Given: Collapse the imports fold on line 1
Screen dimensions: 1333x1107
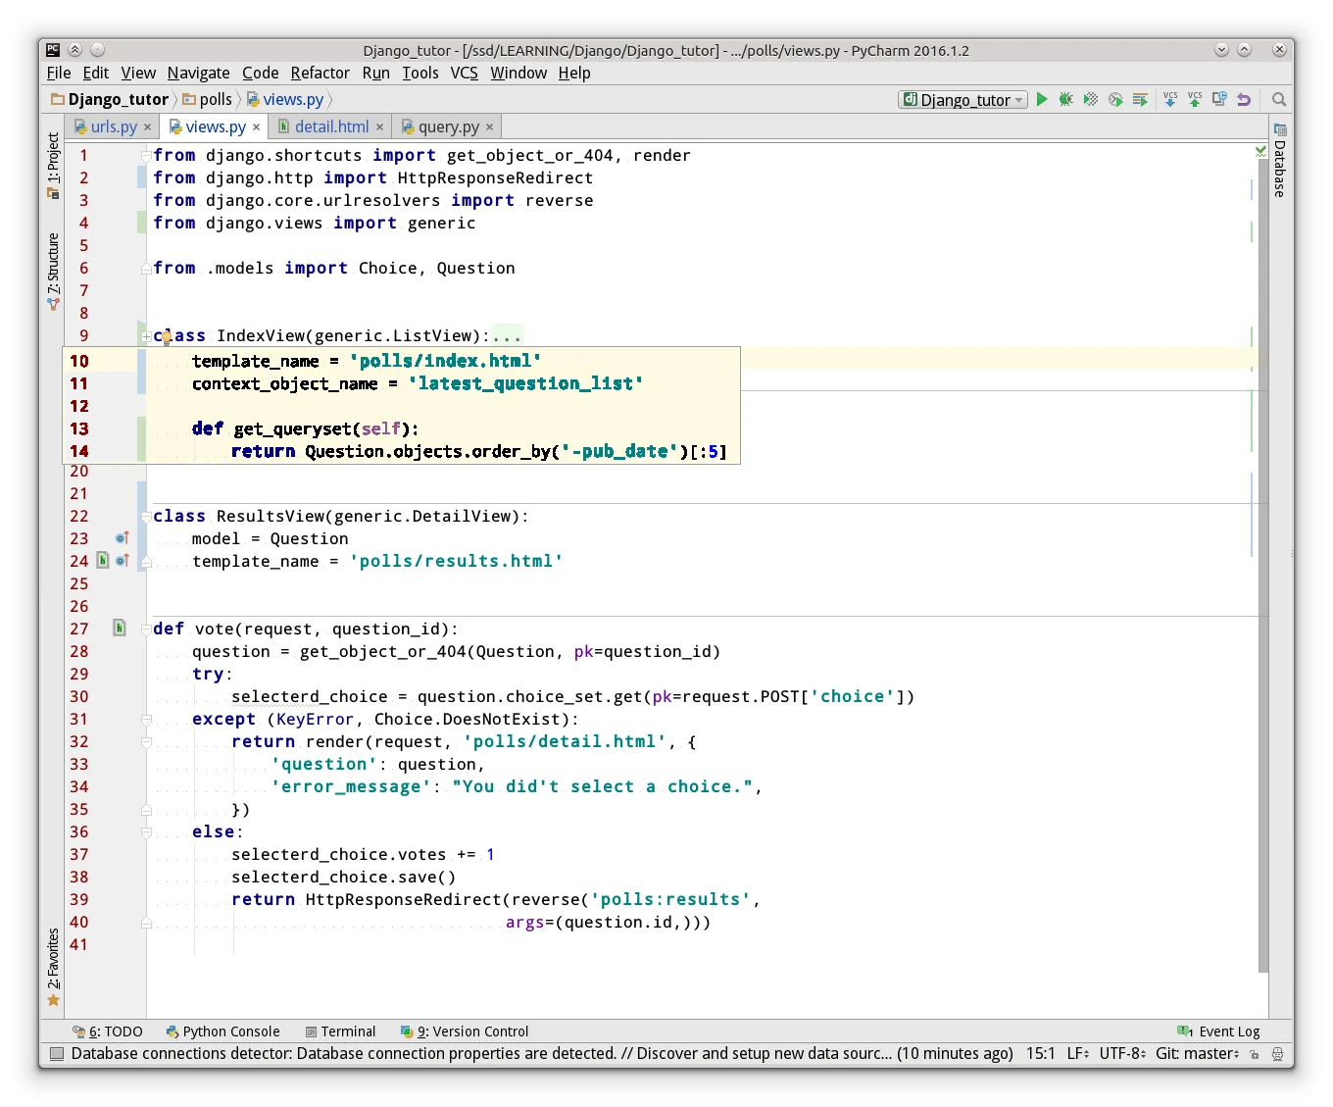Looking at the screenshot, I should (x=146, y=155).
